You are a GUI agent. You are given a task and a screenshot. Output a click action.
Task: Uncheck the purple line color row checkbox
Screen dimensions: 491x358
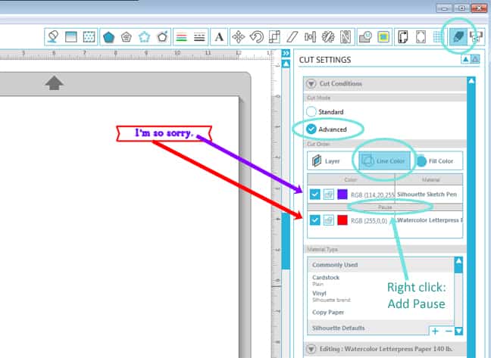click(x=315, y=195)
